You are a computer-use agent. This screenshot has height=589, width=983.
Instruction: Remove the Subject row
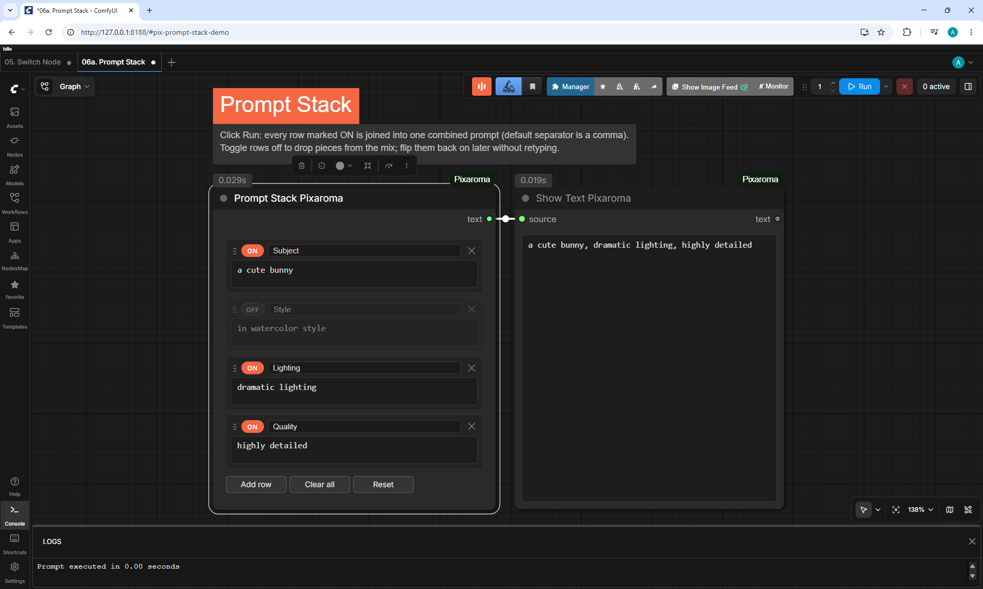coord(472,251)
